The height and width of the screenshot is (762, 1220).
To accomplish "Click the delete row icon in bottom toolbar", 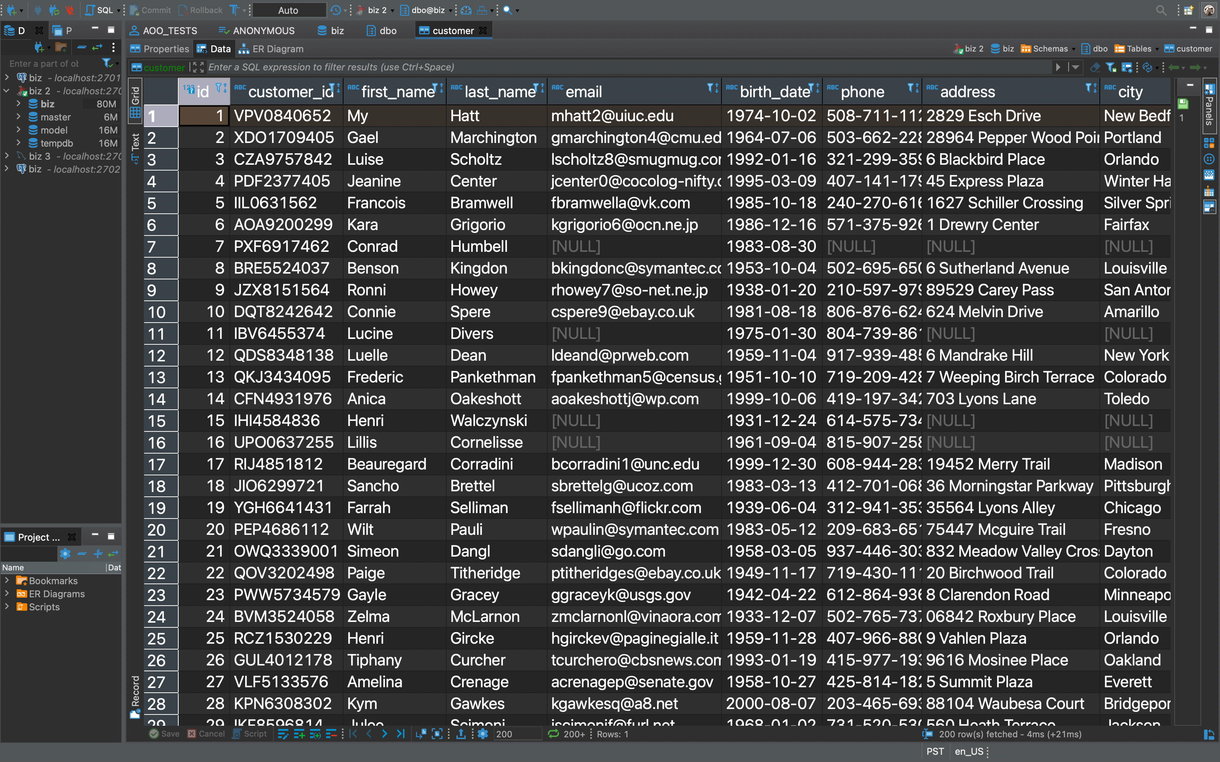I will point(331,734).
